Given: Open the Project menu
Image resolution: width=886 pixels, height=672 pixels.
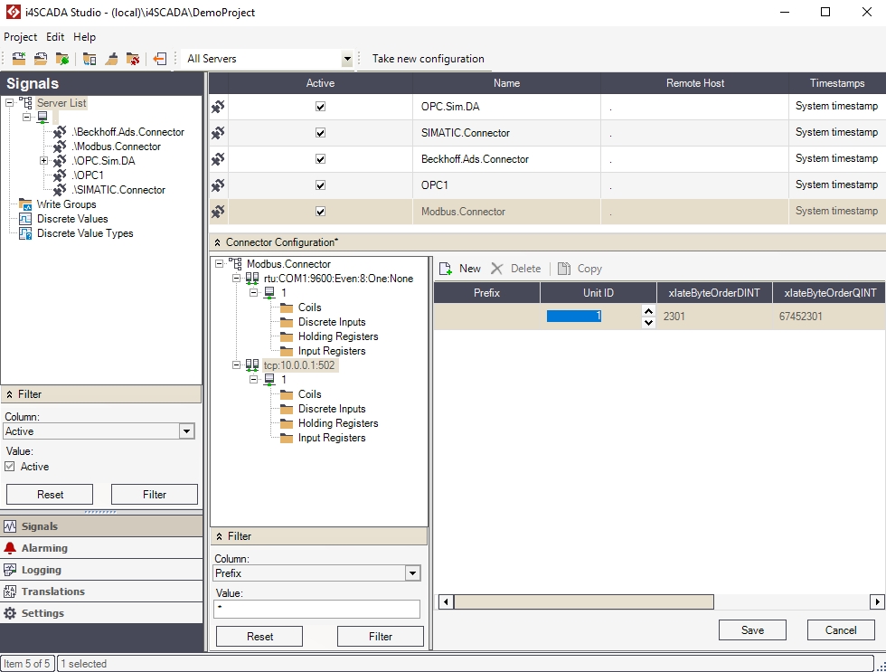Looking at the screenshot, I should (20, 37).
